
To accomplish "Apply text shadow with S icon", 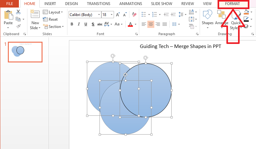I will click(93, 24).
